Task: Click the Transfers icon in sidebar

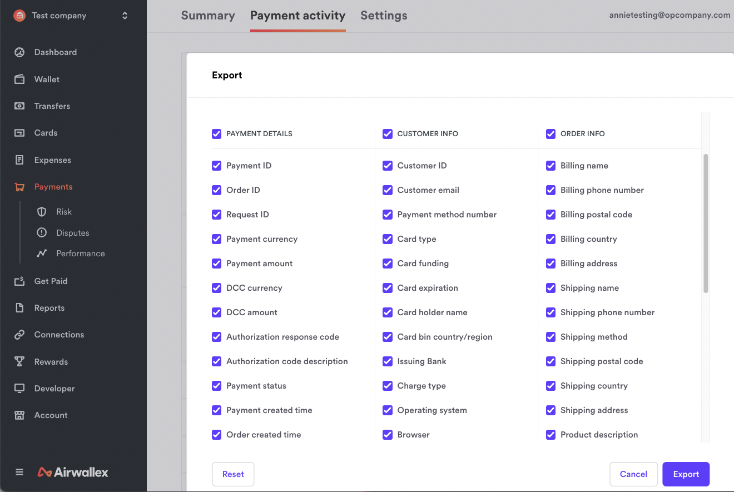Action: click(x=19, y=106)
